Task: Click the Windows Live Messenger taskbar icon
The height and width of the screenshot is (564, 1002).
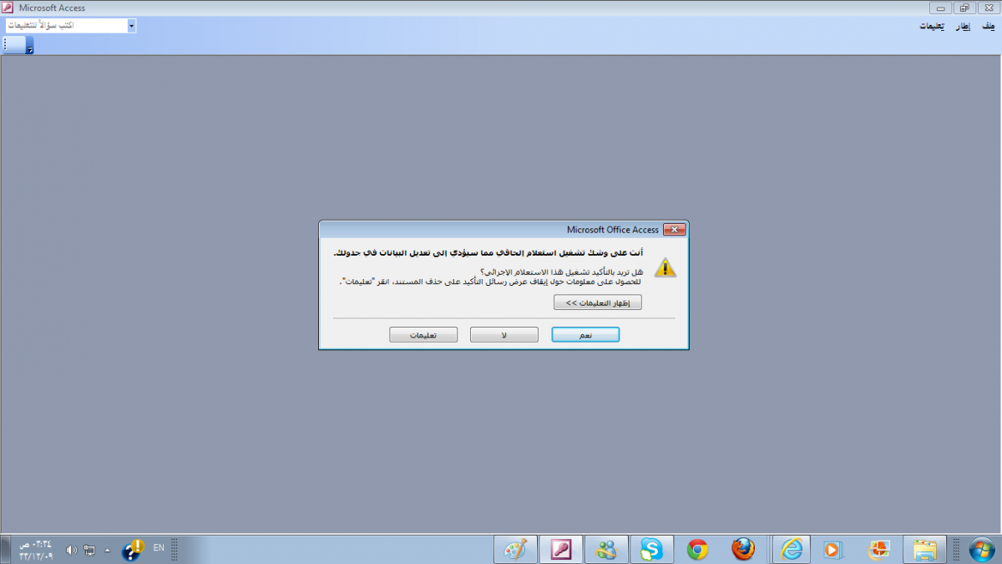Action: (x=606, y=549)
